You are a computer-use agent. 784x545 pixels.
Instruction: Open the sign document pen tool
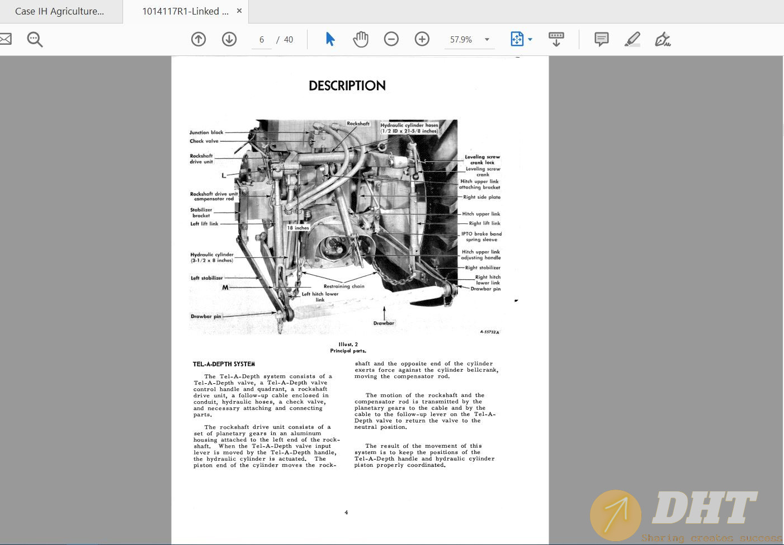coord(663,39)
